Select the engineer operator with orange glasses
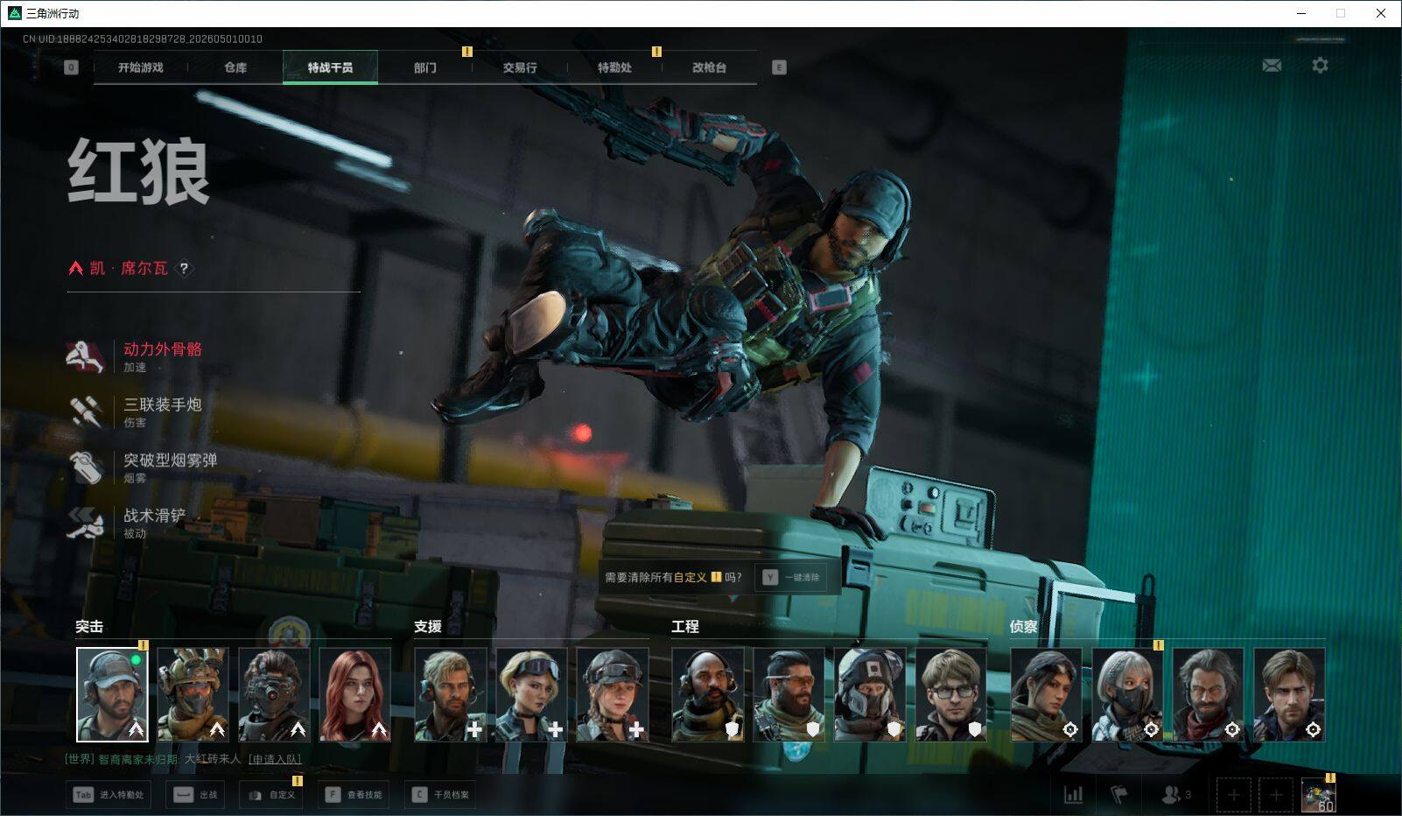 click(789, 694)
